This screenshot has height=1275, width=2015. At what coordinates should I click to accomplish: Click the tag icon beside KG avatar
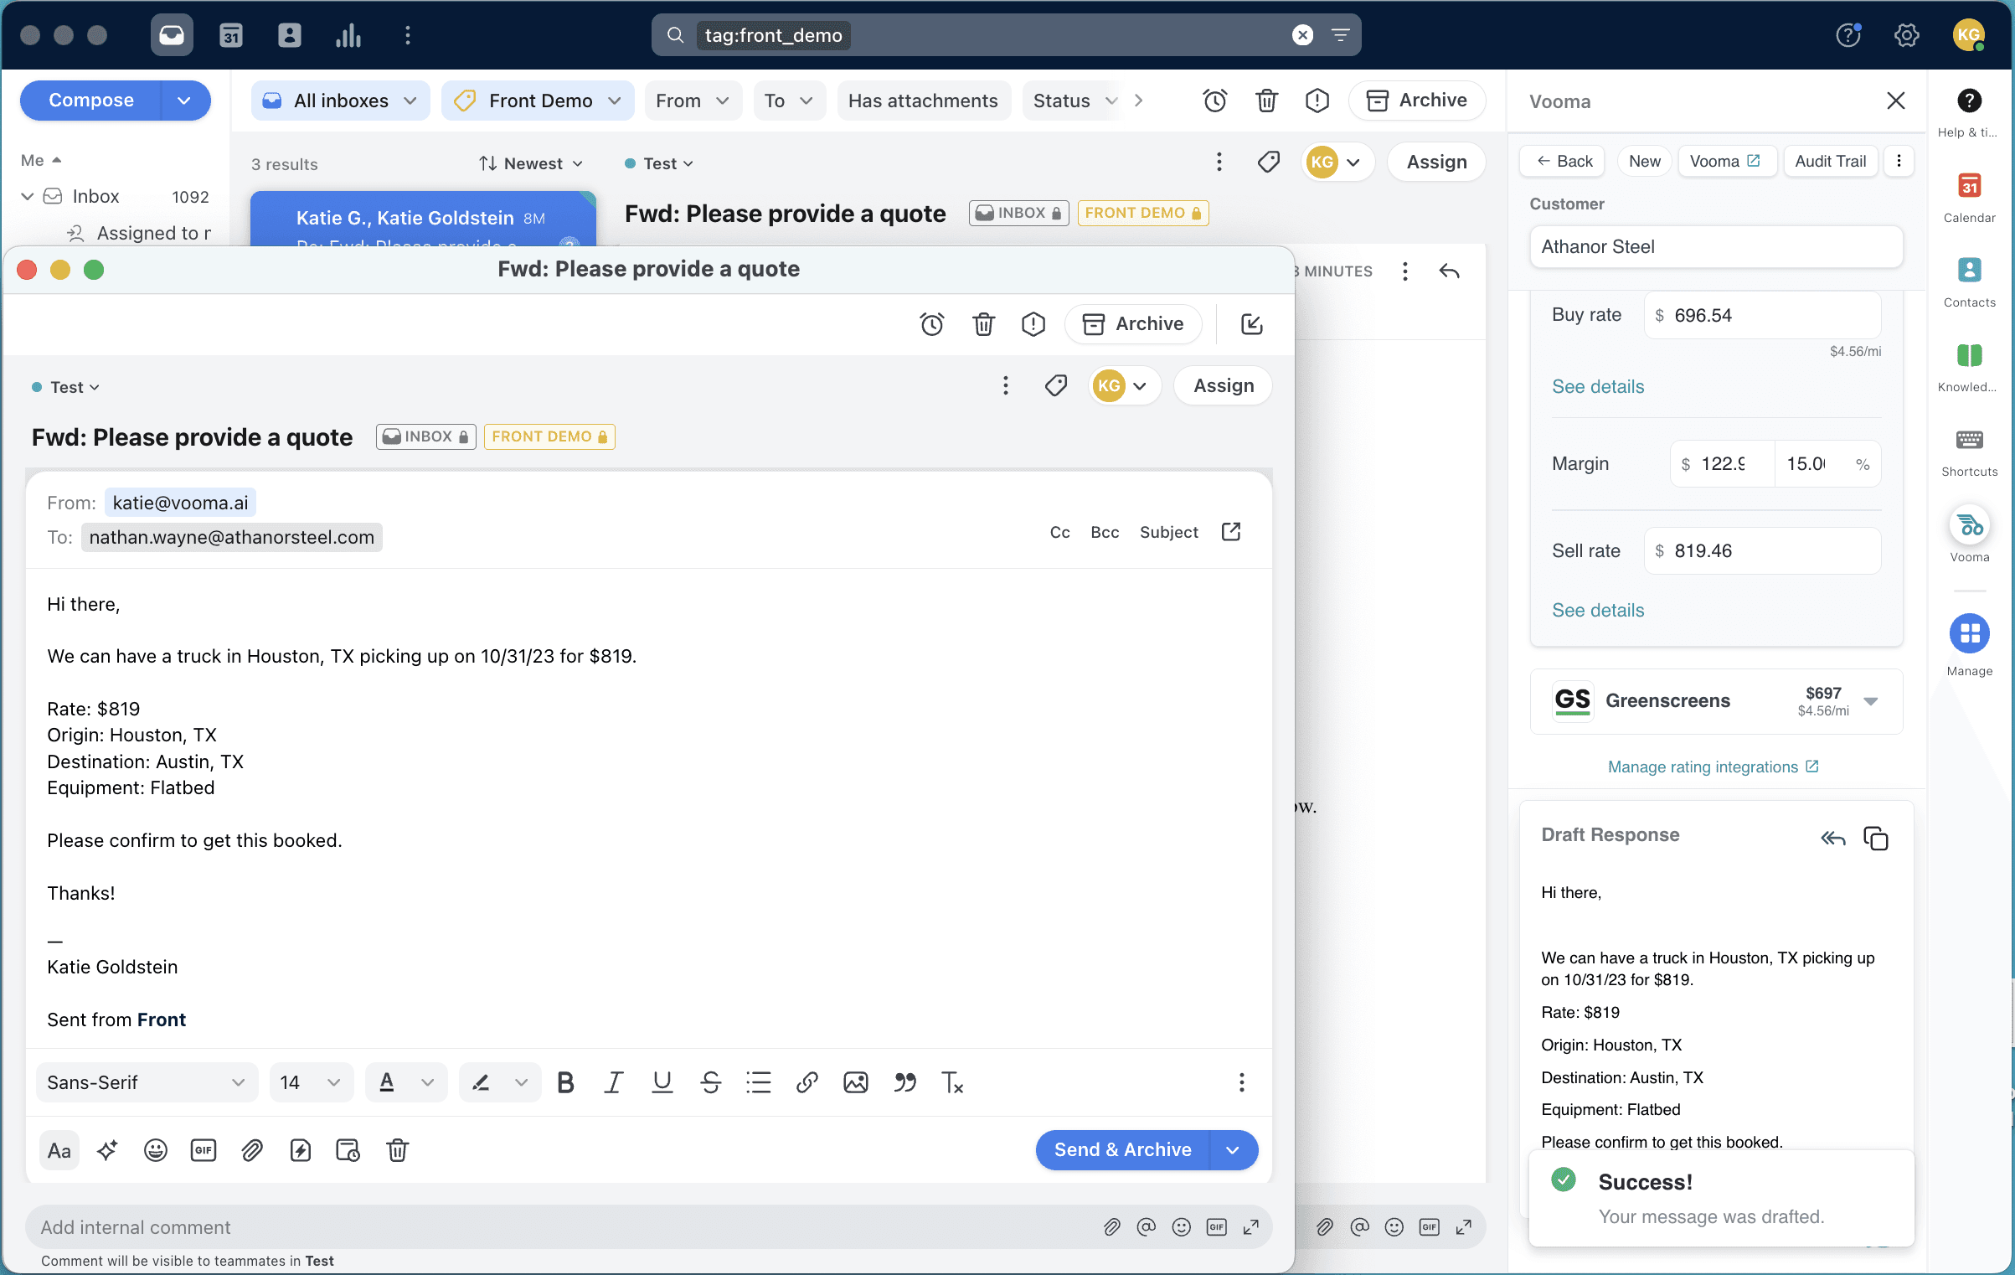[x=1055, y=385]
